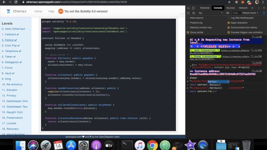Open level 0. Hello Ethernaut
This screenshot has height=150, width=267.
pos(13,29)
